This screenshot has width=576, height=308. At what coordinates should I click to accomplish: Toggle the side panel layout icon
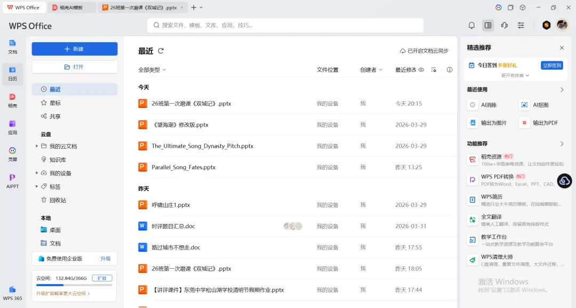tap(488, 26)
